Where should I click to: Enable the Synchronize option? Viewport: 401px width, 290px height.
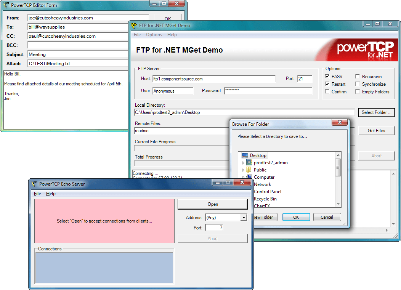(x=358, y=84)
